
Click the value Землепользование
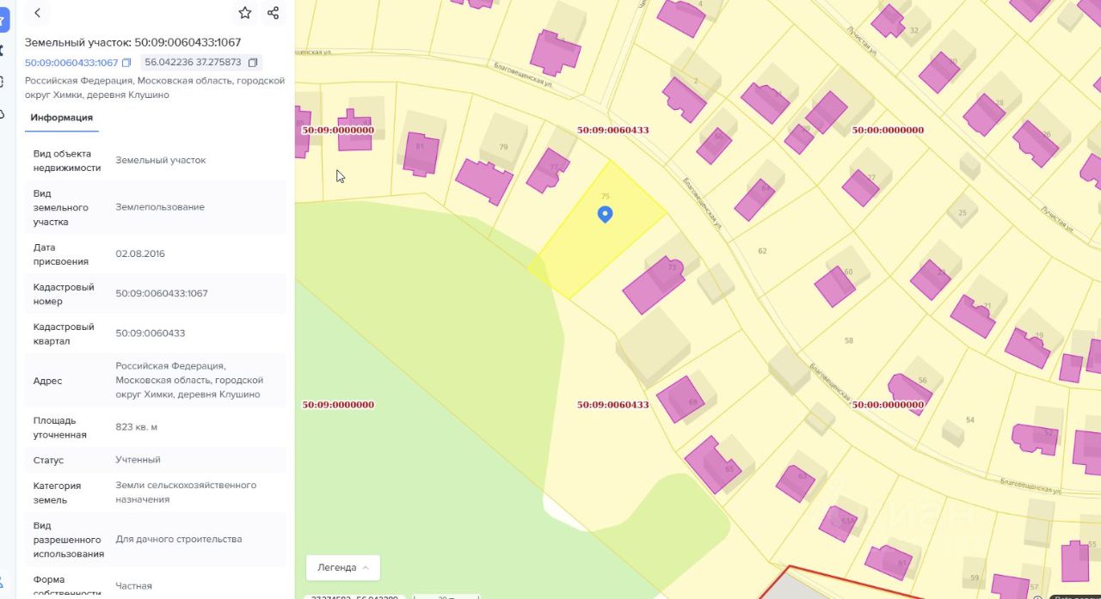click(x=160, y=207)
